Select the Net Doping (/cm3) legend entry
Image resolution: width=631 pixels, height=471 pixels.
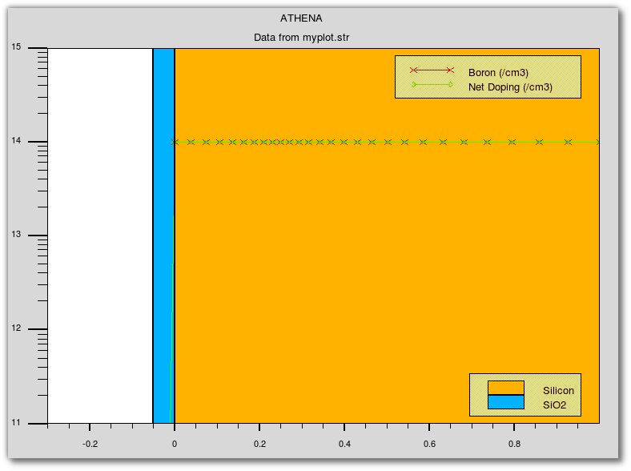(x=510, y=87)
